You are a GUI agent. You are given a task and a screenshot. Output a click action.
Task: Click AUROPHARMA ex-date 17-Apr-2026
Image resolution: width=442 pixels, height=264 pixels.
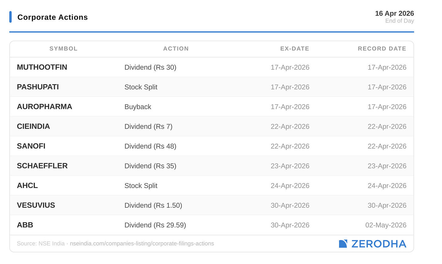click(x=290, y=107)
